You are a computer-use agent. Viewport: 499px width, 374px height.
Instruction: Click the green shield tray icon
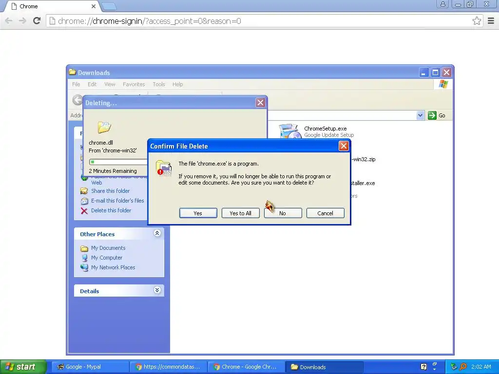pos(454,367)
